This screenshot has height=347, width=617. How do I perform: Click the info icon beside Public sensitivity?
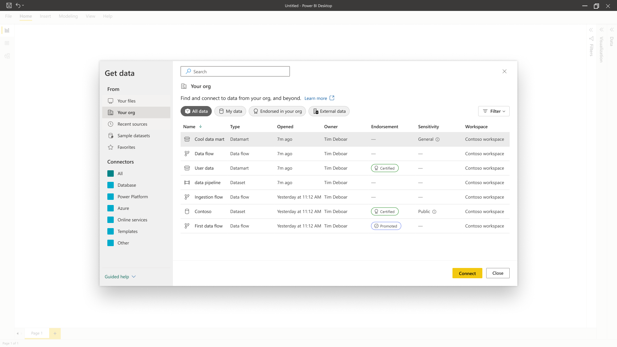click(x=434, y=212)
